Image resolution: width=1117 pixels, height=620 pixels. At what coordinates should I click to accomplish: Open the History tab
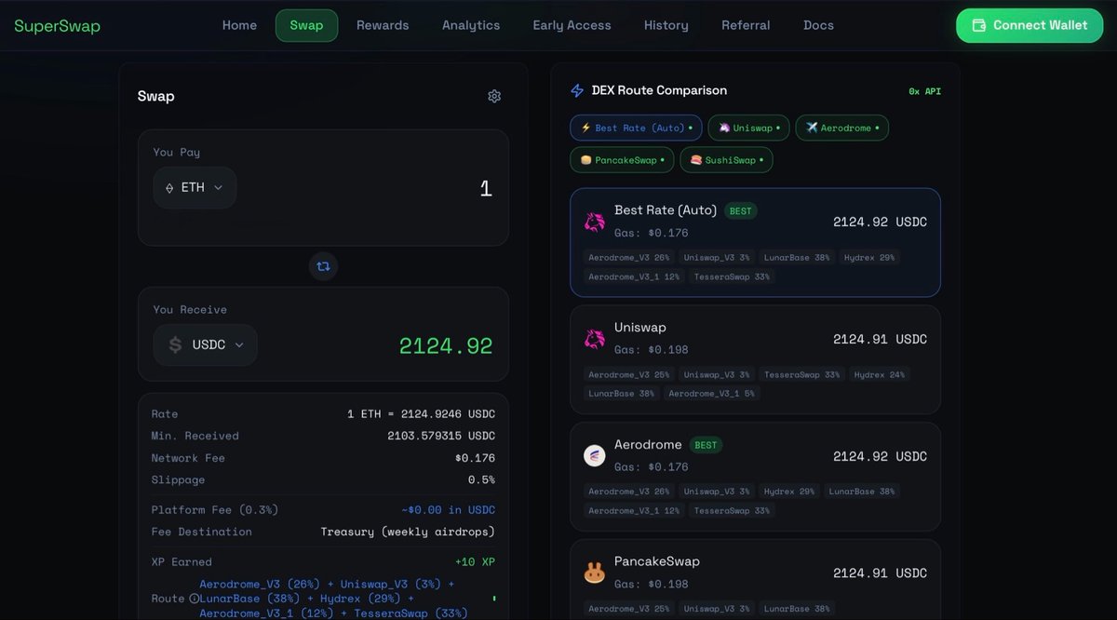pyautogui.click(x=666, y=25)
